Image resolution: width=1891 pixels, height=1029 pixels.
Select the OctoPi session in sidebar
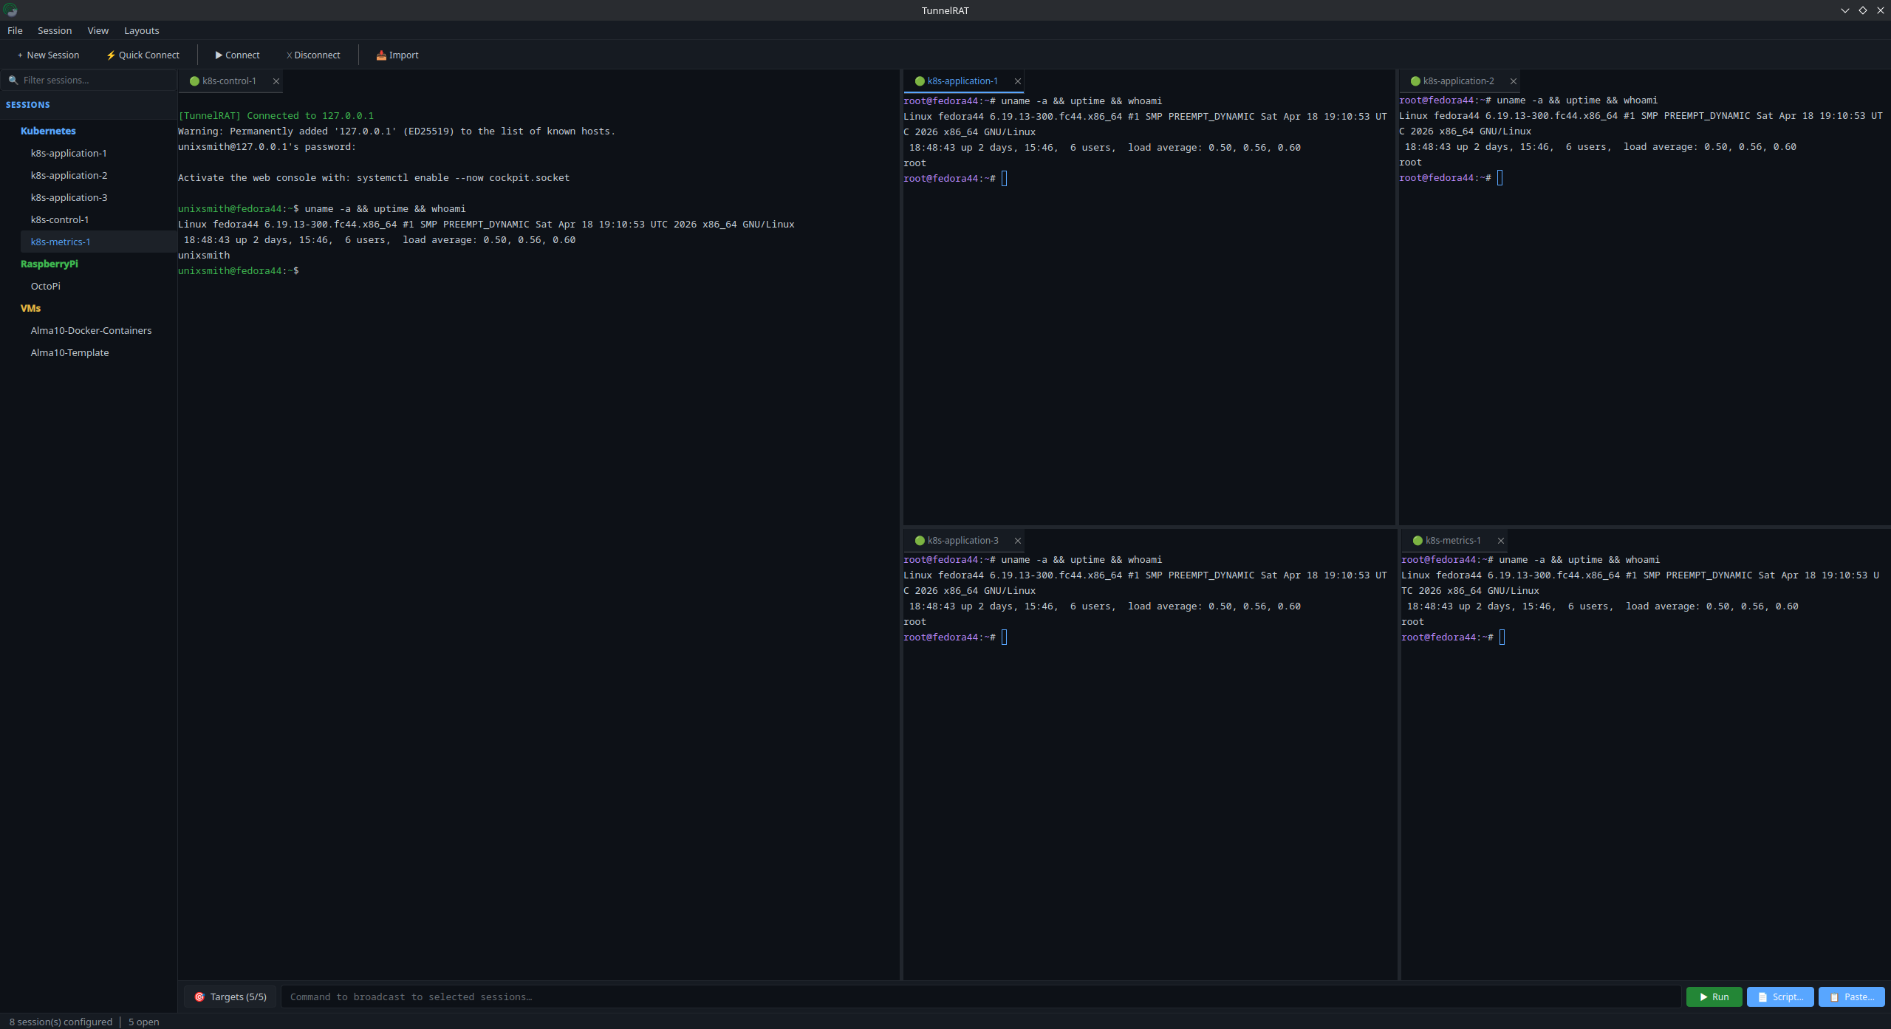coord(46,286)
